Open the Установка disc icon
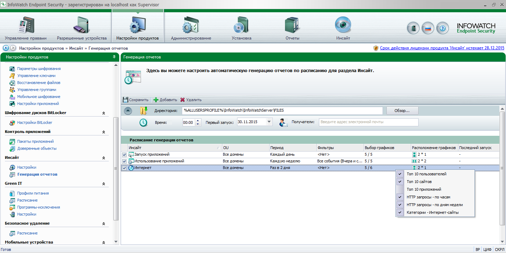Image resolution: width=506 pixels, height=253 pixels. click(241, 26)
